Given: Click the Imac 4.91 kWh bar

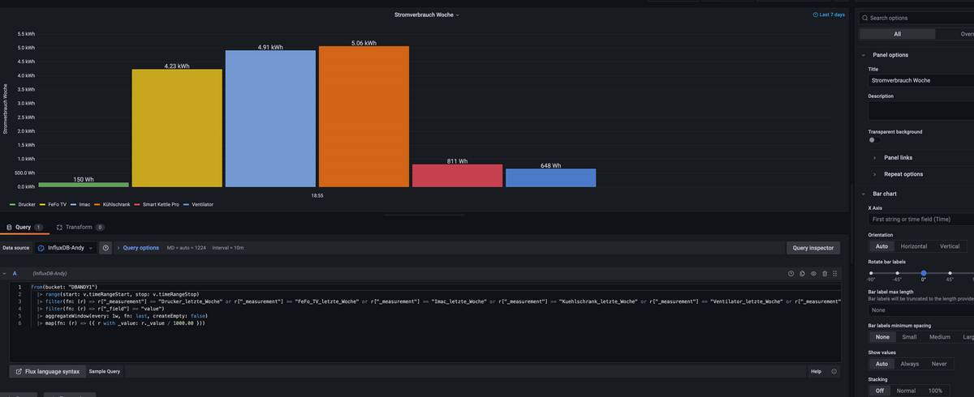Looking at the screenshot, I should click(x=270, y=119).
